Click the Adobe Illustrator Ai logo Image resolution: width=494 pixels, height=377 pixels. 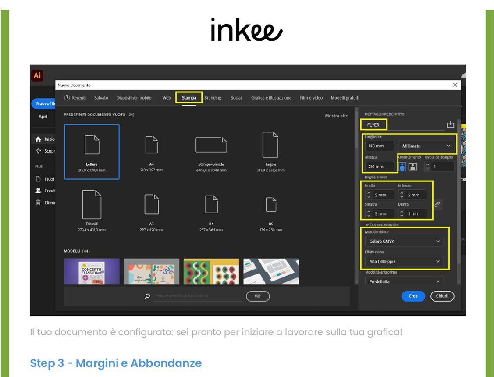tap(37, 75)
